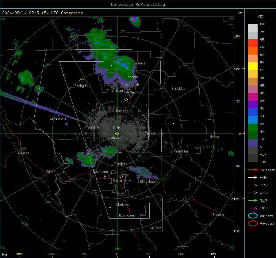Viewport: 276px width, 258px height.
Task: Select the 65 dBZ red color swatch
Action: pos(253,43)
